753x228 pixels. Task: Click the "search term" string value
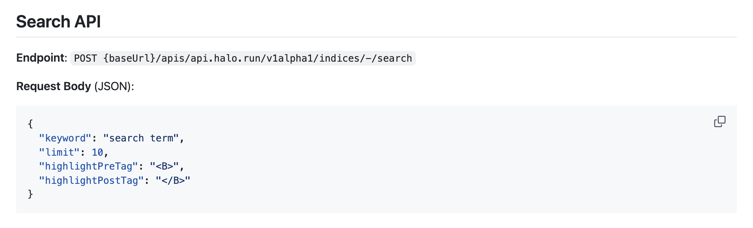coord(141,138)
